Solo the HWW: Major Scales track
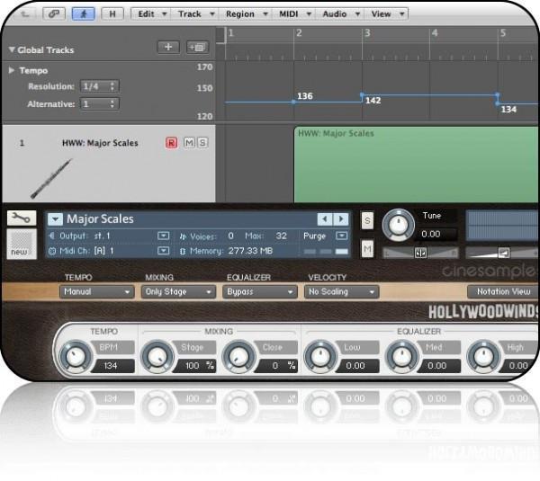This screenshot has height=481, width=540. [202, 142]
